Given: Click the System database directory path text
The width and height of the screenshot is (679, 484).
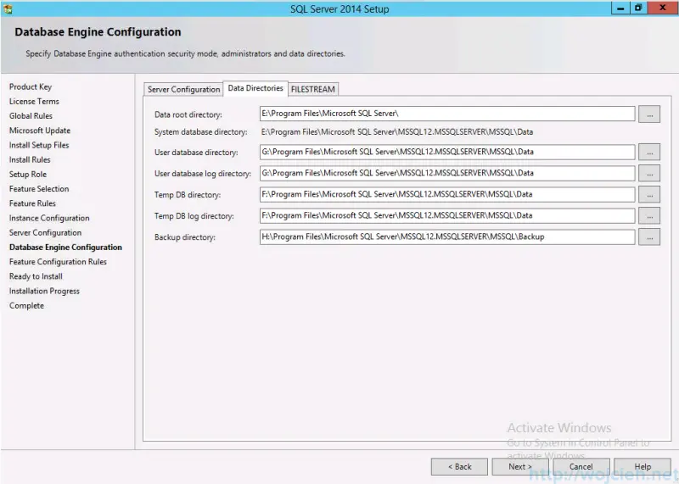Looking at the screenshot, I should pos(397,132).
